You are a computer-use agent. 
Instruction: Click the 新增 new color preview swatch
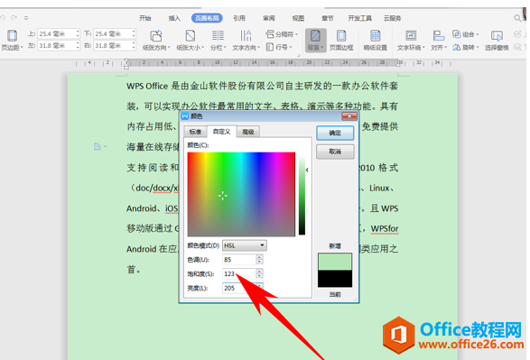click(335, 262)
